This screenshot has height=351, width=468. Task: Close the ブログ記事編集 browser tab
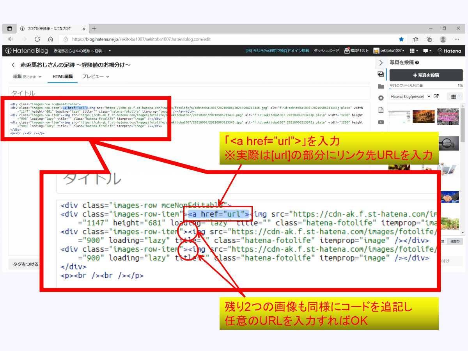tap(84, 28)
